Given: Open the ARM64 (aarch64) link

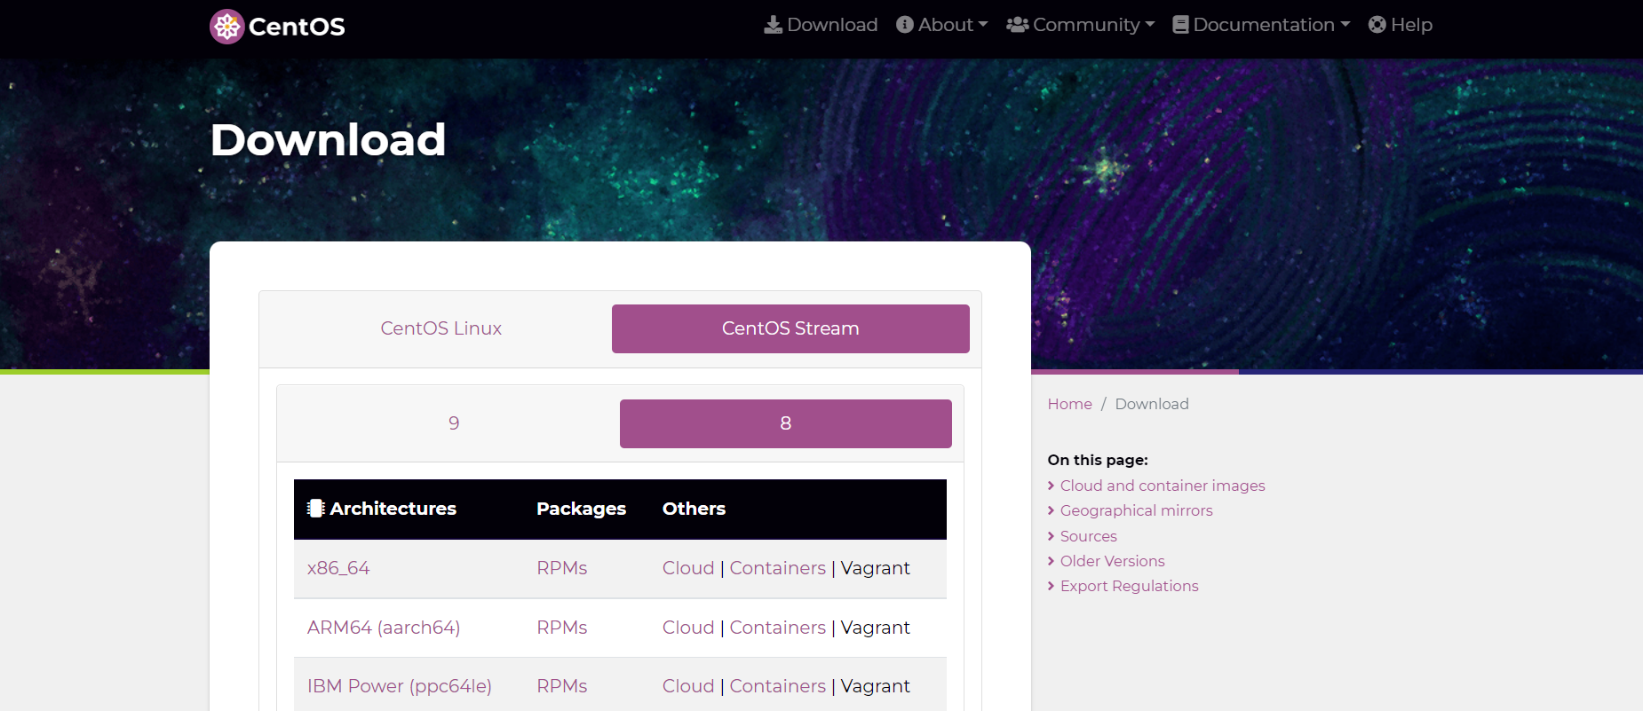Looking at the screenshot, I should tap(384, 628).
